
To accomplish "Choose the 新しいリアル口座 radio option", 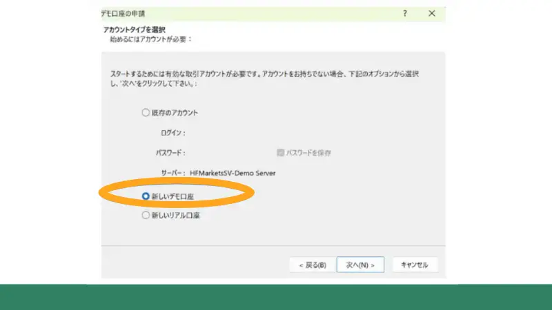I will coord(146,215).
